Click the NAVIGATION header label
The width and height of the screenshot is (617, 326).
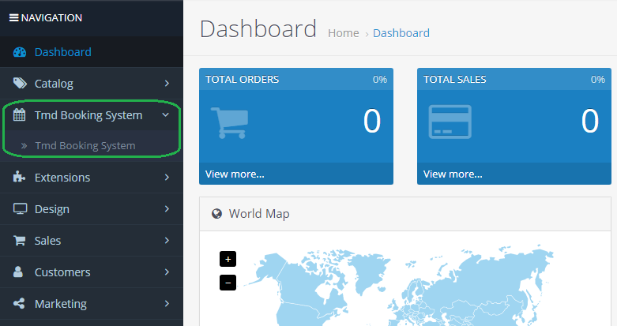click(x=51, y=17)
